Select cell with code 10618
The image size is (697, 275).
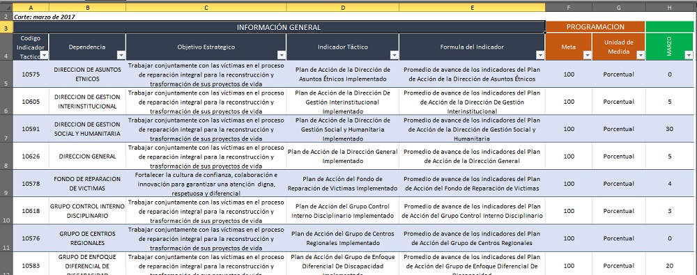[x=31, y=211]
